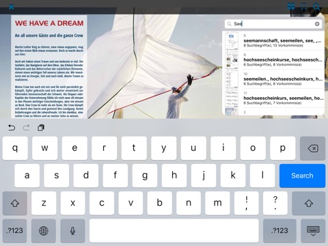Viewport: 328px width, 246px height.
Task: Select the page 8 result thumbnail
Action: pyautogui.click(x=232, y=59)
